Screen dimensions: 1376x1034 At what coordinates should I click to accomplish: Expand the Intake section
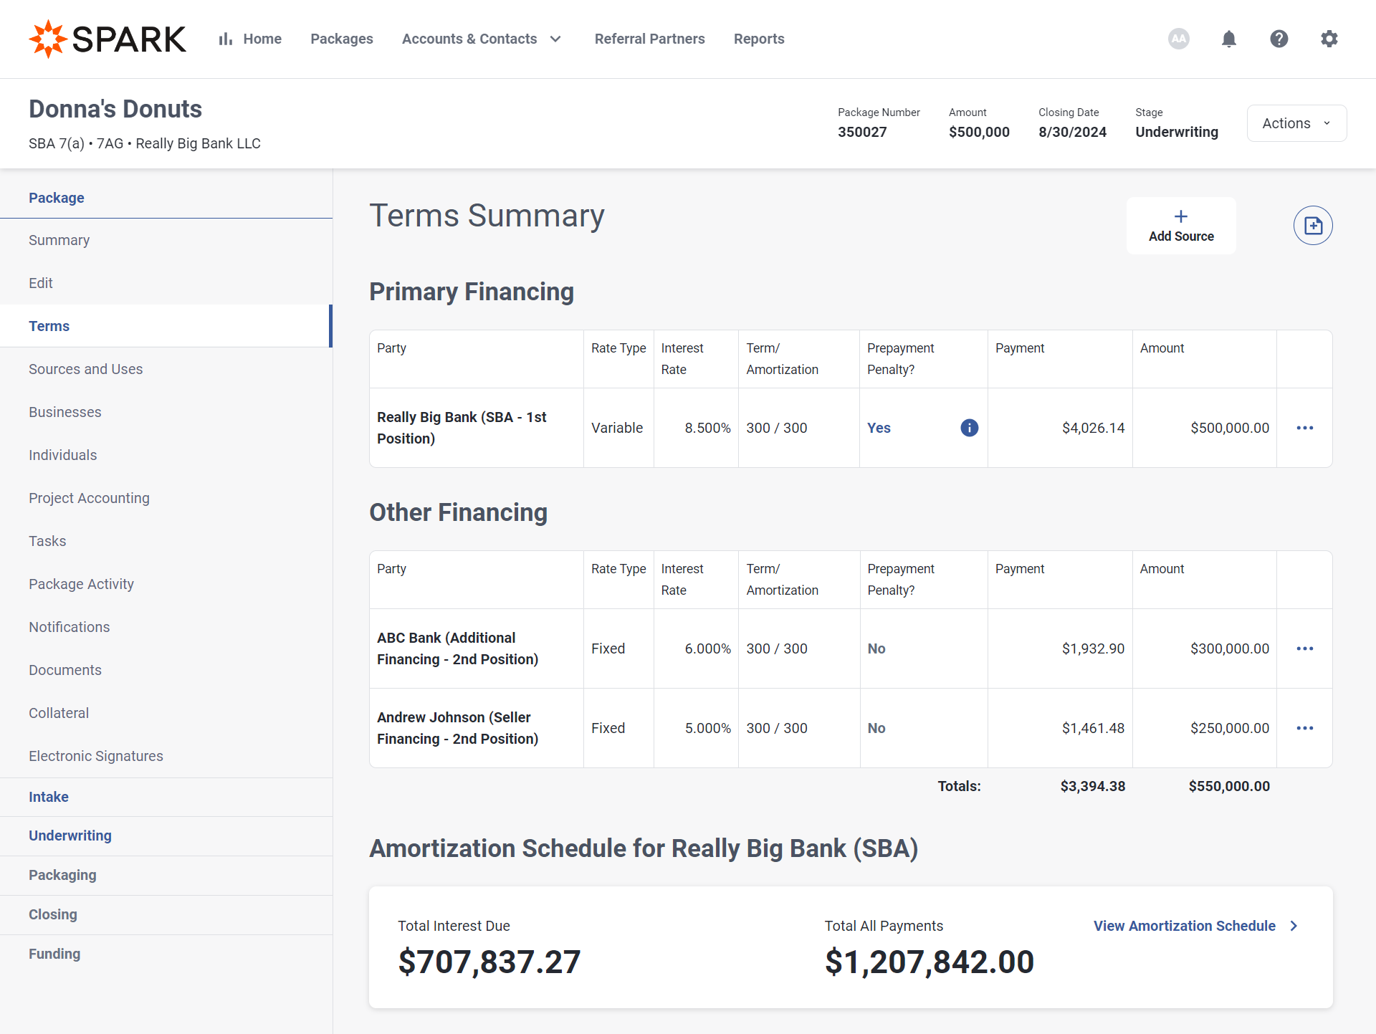166,797
